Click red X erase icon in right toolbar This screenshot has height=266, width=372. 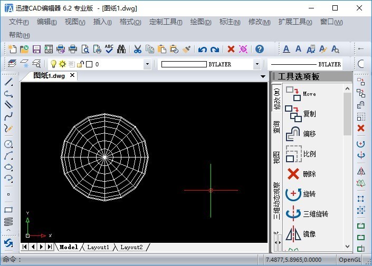pyautogui.click(x=361, y=128)
